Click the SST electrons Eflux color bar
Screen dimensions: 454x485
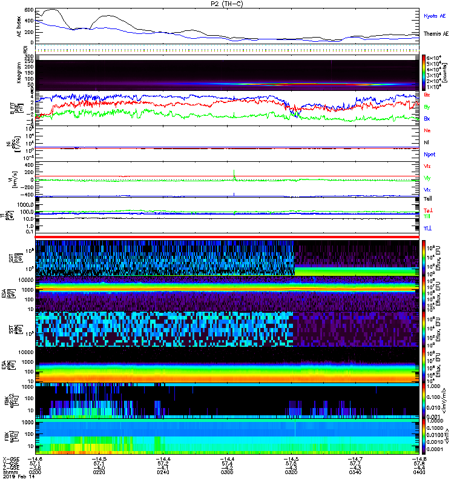pyautogui.click(x=423, y=329)
